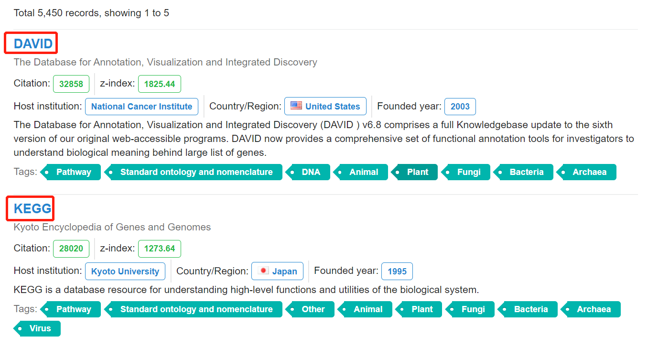Screen dimensions: 648x348
Task: Click the DAVID v6.8 description paragraph
Action: [324, 139]
